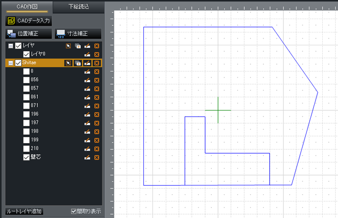
Task: Click the CADデータ入力 button
Action: 28,21
